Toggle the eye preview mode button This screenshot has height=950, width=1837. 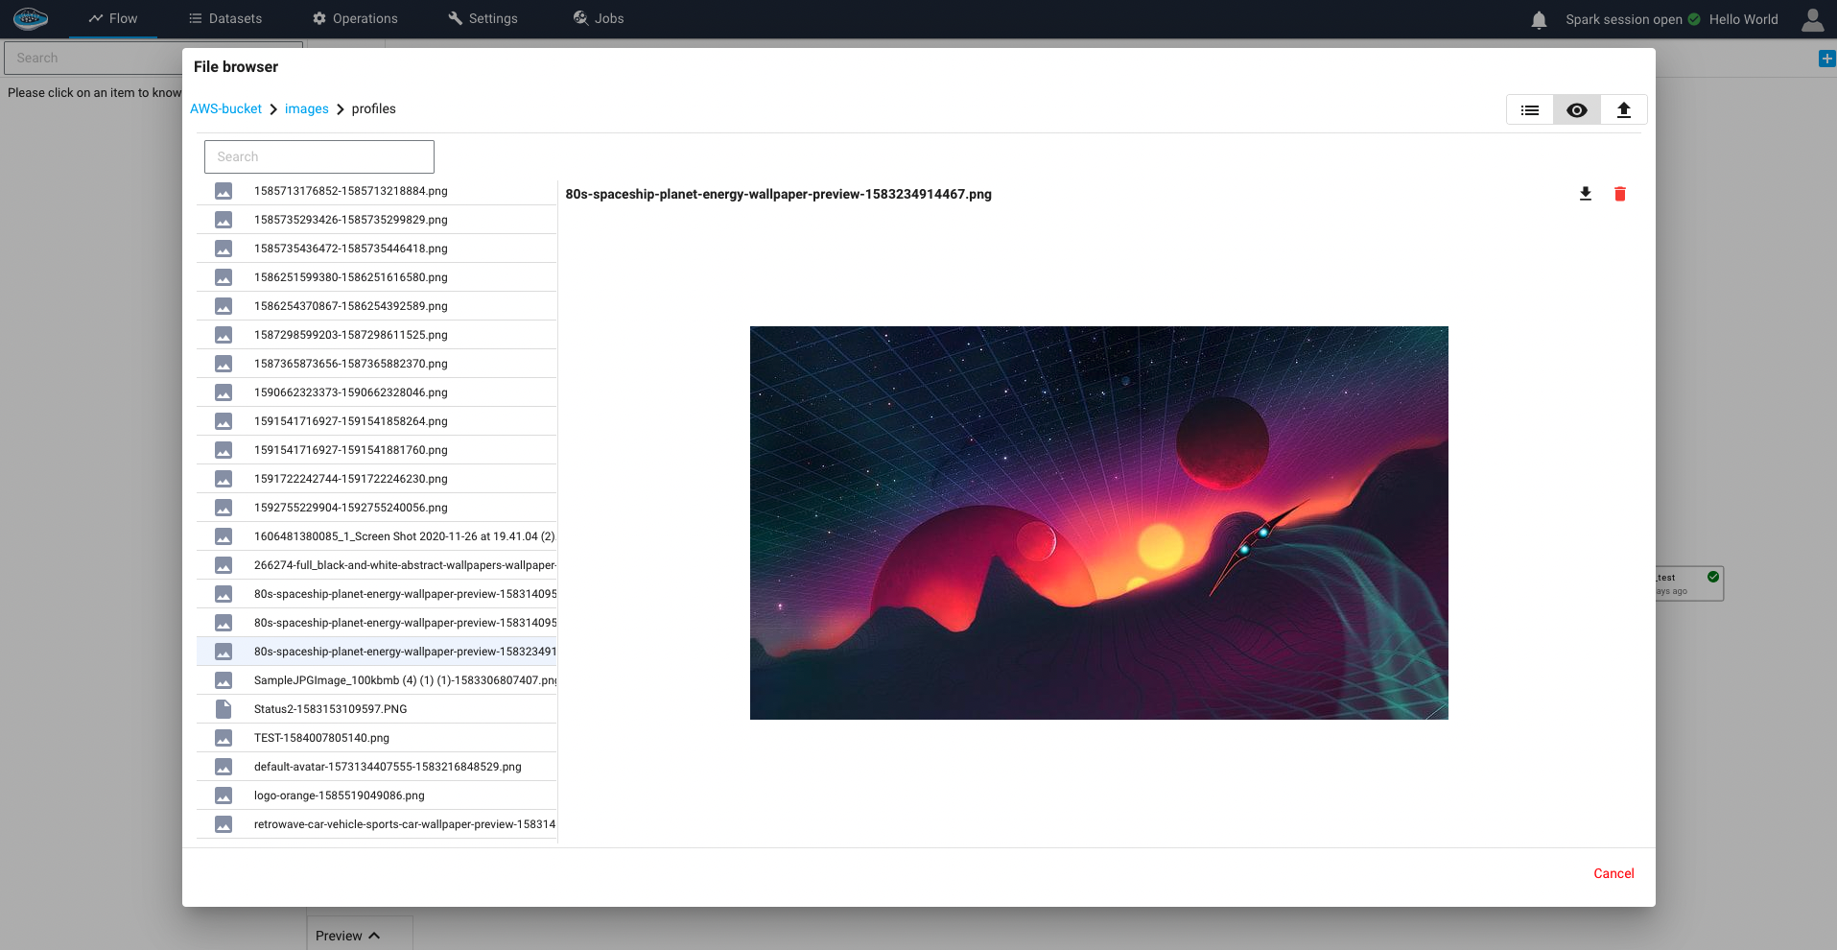point(1576,110)
